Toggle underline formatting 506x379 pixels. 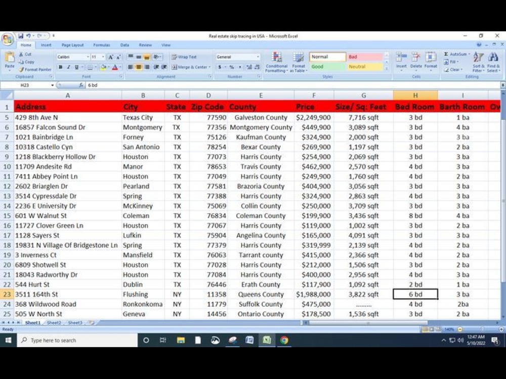(x=76, y=67)
